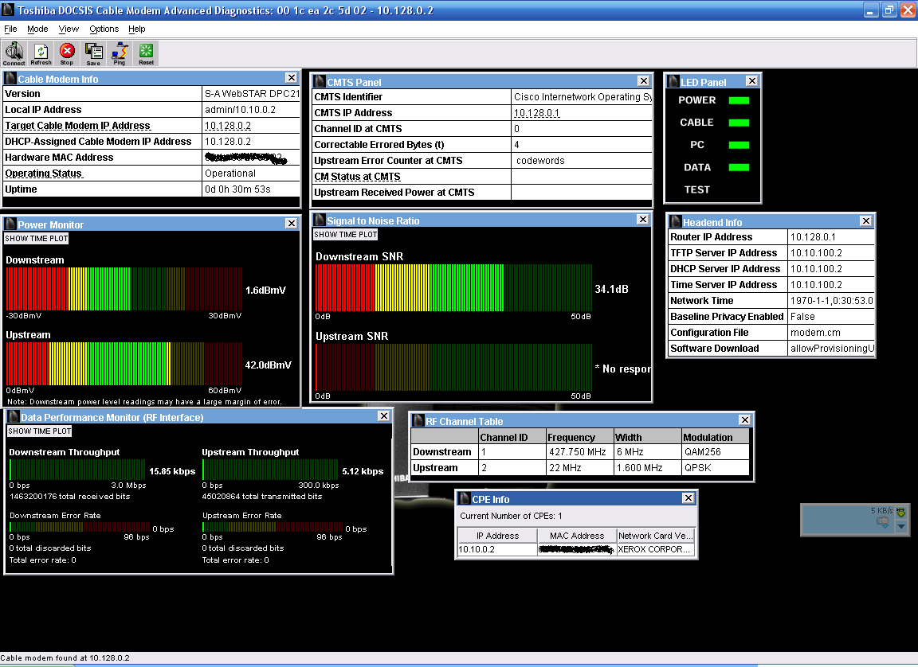The image size is (918, 667).
Task: Open the Help menu
Action: (136, 29)
